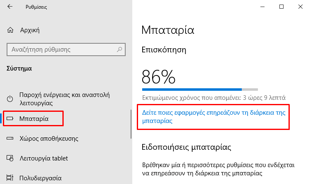The image size is (310, 184).
Task: Click the battery icon beside Μπαταρία
Action: coord(10,118)
